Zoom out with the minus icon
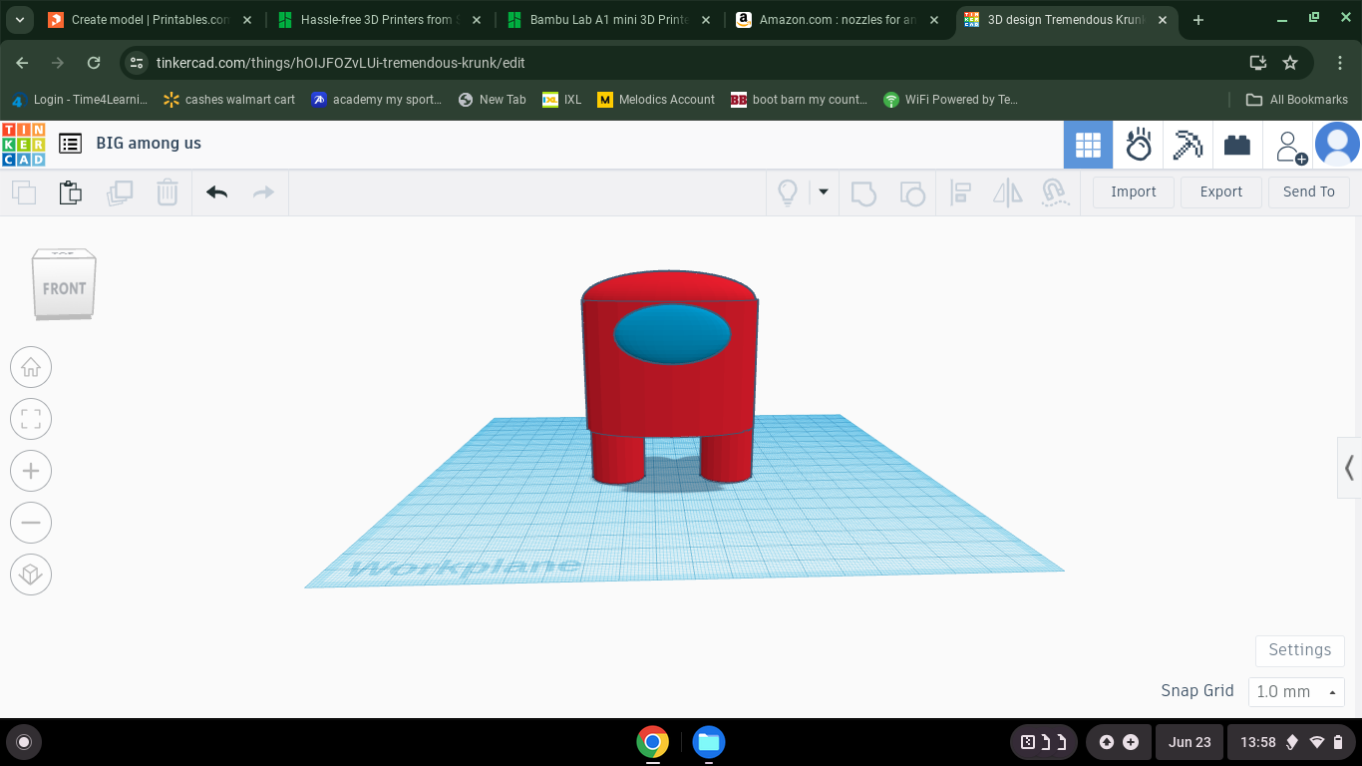 tap(31, 523)
